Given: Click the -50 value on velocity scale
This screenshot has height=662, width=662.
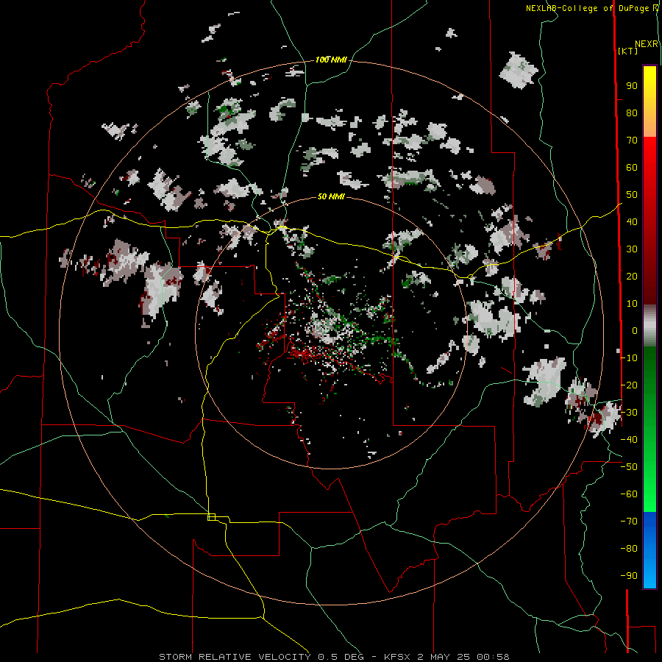Looking at the screenshot, I should point(629,467).
